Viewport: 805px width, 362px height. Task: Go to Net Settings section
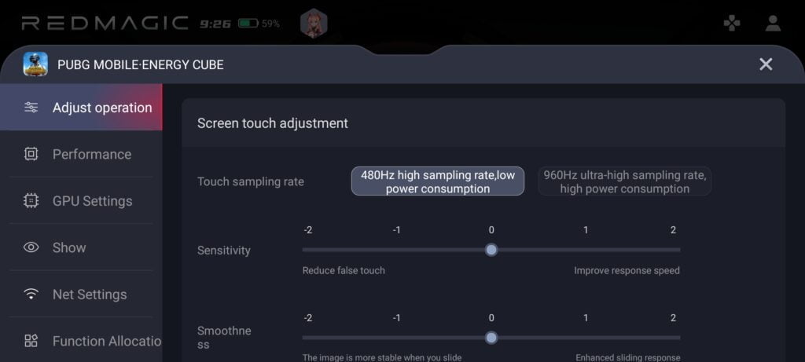coord(89,294)
